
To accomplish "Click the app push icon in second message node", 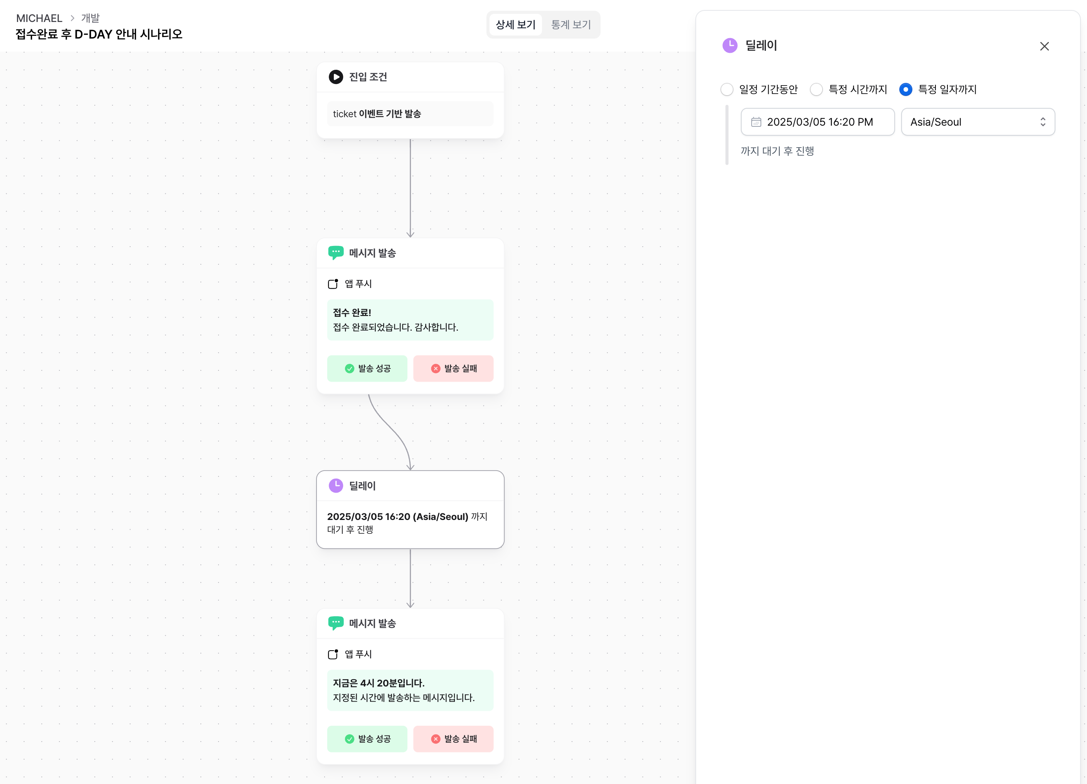I will point(333,654).
